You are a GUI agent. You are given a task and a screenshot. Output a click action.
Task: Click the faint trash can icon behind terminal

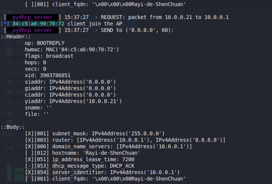click(9, 52)
